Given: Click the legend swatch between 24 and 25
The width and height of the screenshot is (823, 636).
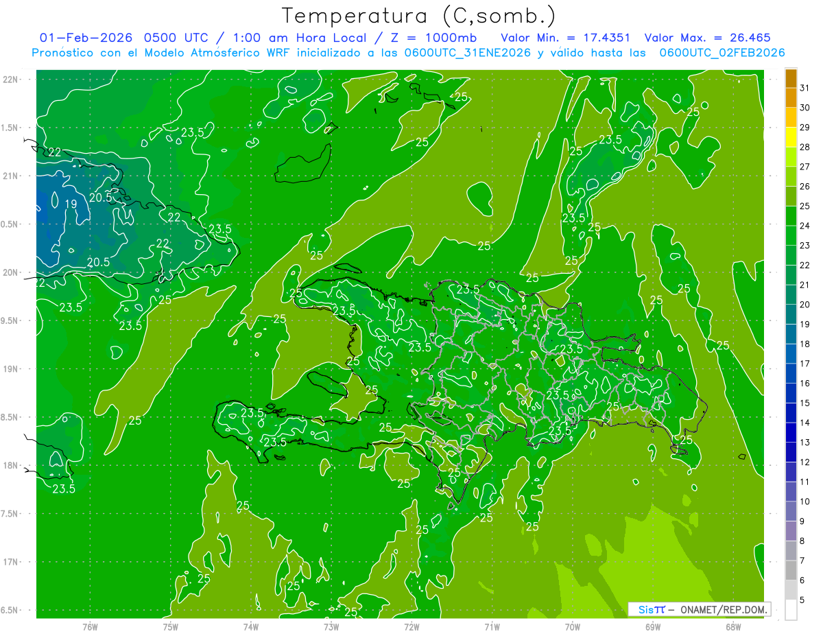Looking at the screenshot, I should coord(791,216).
